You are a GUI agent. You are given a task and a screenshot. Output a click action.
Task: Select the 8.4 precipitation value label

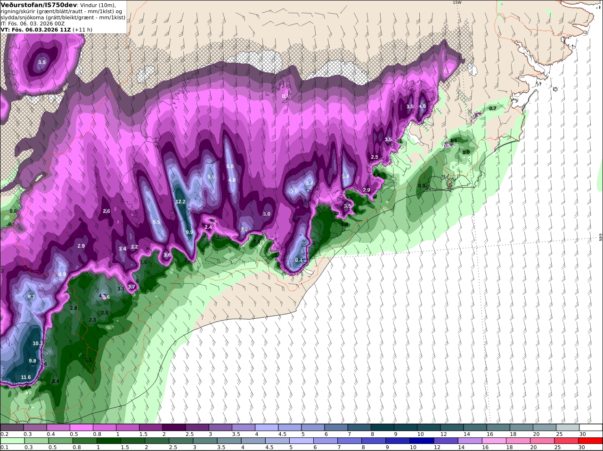(299, 260)
